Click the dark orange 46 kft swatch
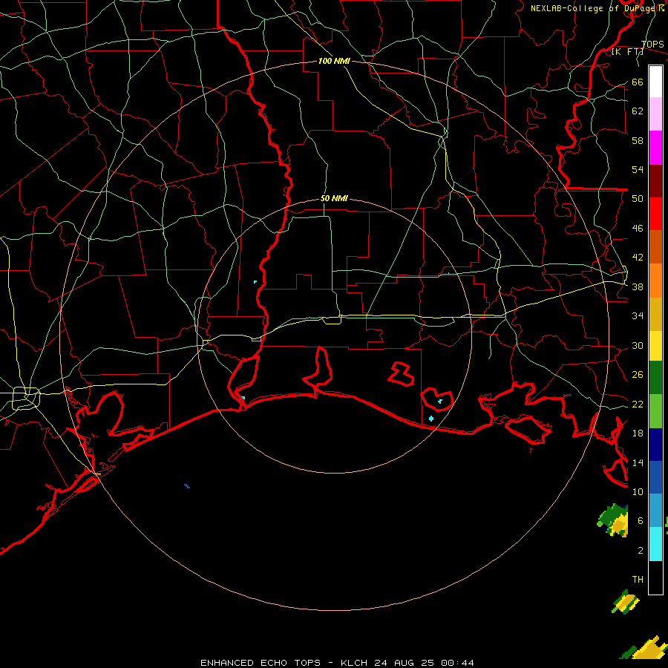Viewport: 668px width, 668px height. pos(655,247)
